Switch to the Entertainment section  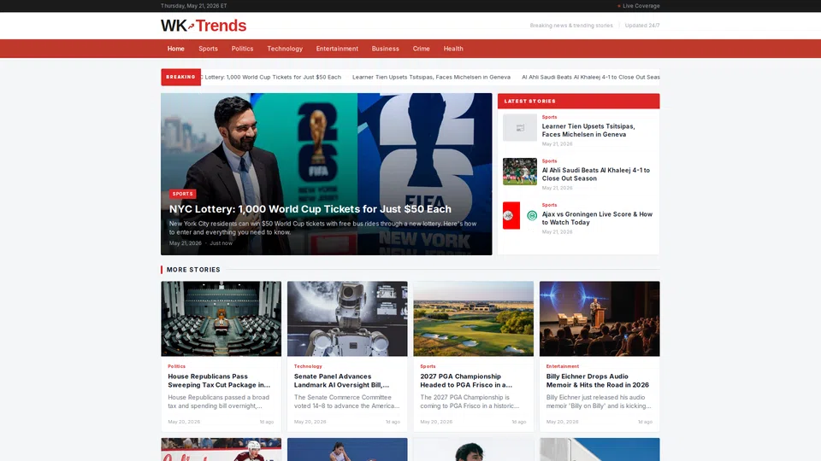tap(337, 49)
